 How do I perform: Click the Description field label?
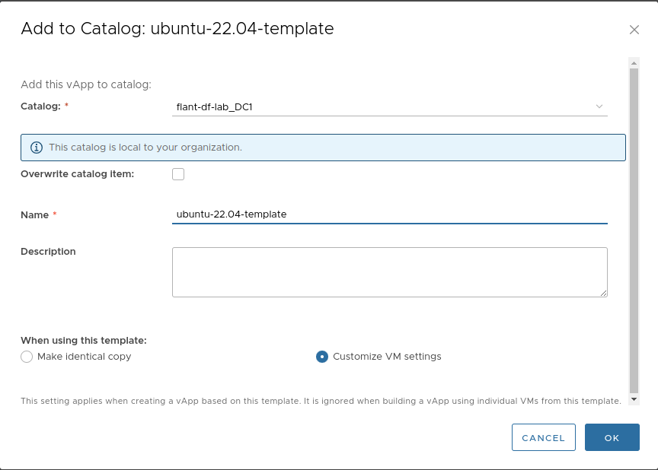click(48, 252)
